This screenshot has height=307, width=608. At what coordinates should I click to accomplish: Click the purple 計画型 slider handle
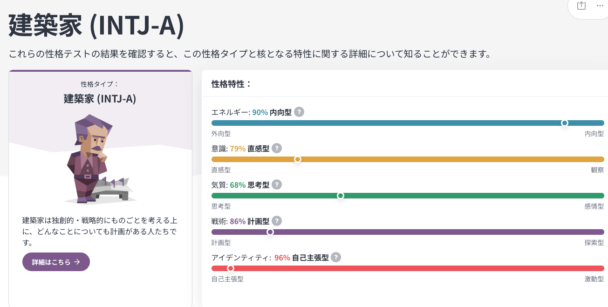270,232
